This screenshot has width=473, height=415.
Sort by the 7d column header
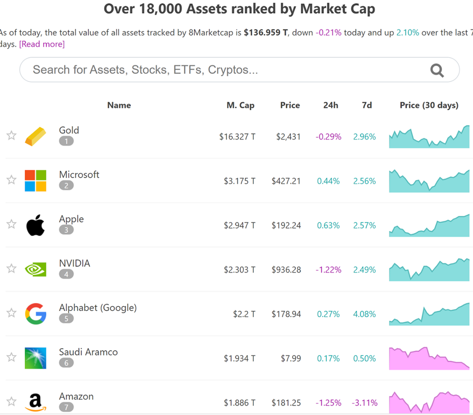367,105
